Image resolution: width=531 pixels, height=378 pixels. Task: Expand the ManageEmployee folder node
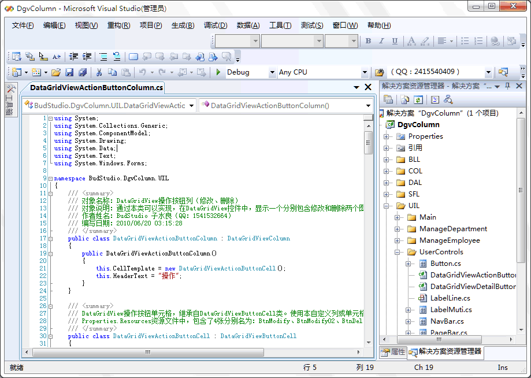[397, 240]
